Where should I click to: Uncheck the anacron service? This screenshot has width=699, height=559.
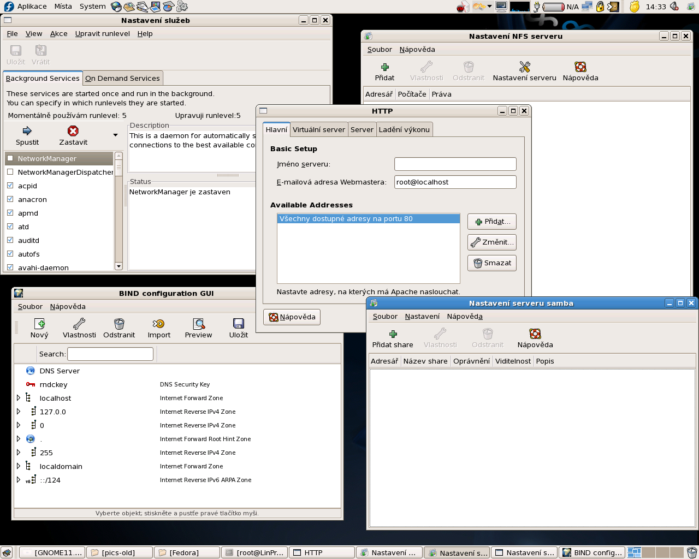[10, 199]
